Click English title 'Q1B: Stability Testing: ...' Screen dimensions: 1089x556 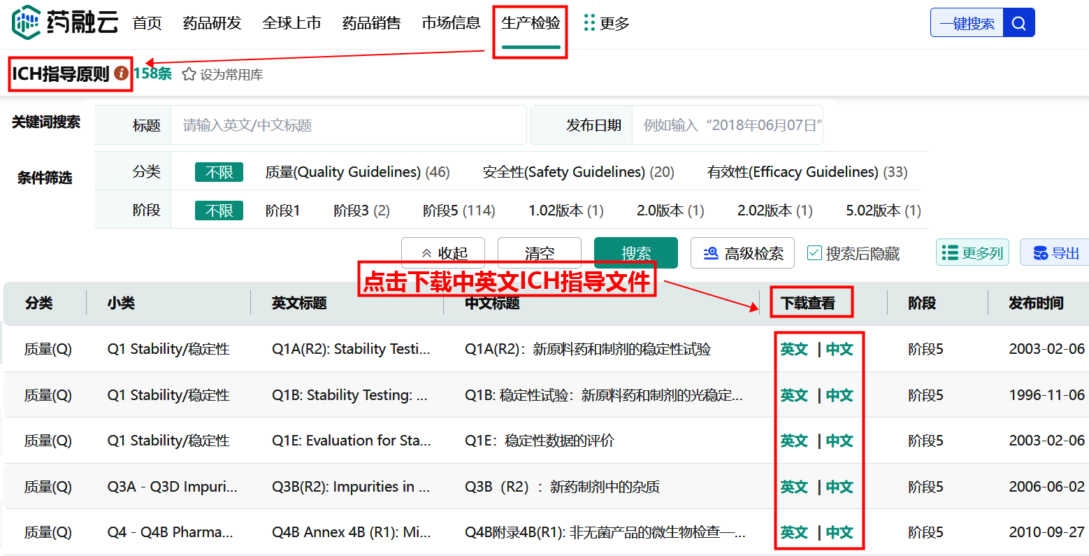point(349,395)
